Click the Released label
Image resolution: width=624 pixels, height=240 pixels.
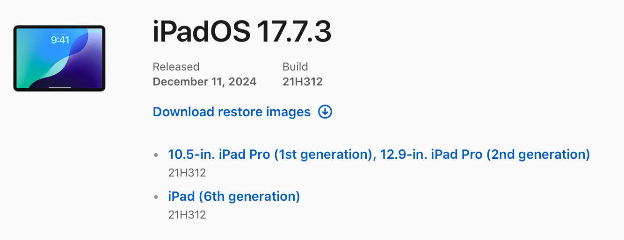point(176,67)
